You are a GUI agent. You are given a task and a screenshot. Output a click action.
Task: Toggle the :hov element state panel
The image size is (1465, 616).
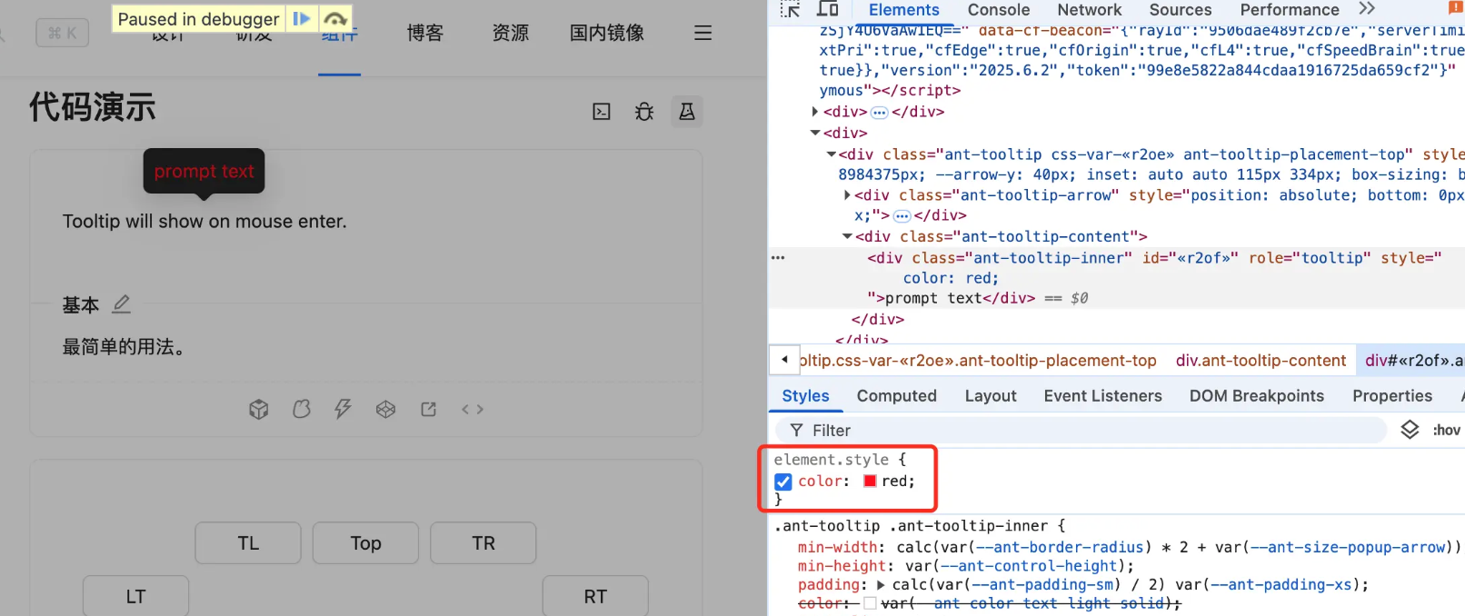tap(1447, 430)
